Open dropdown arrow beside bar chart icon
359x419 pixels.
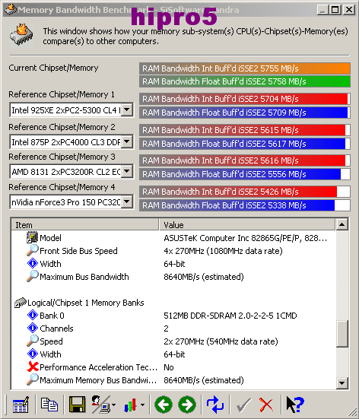pos(142,405)
